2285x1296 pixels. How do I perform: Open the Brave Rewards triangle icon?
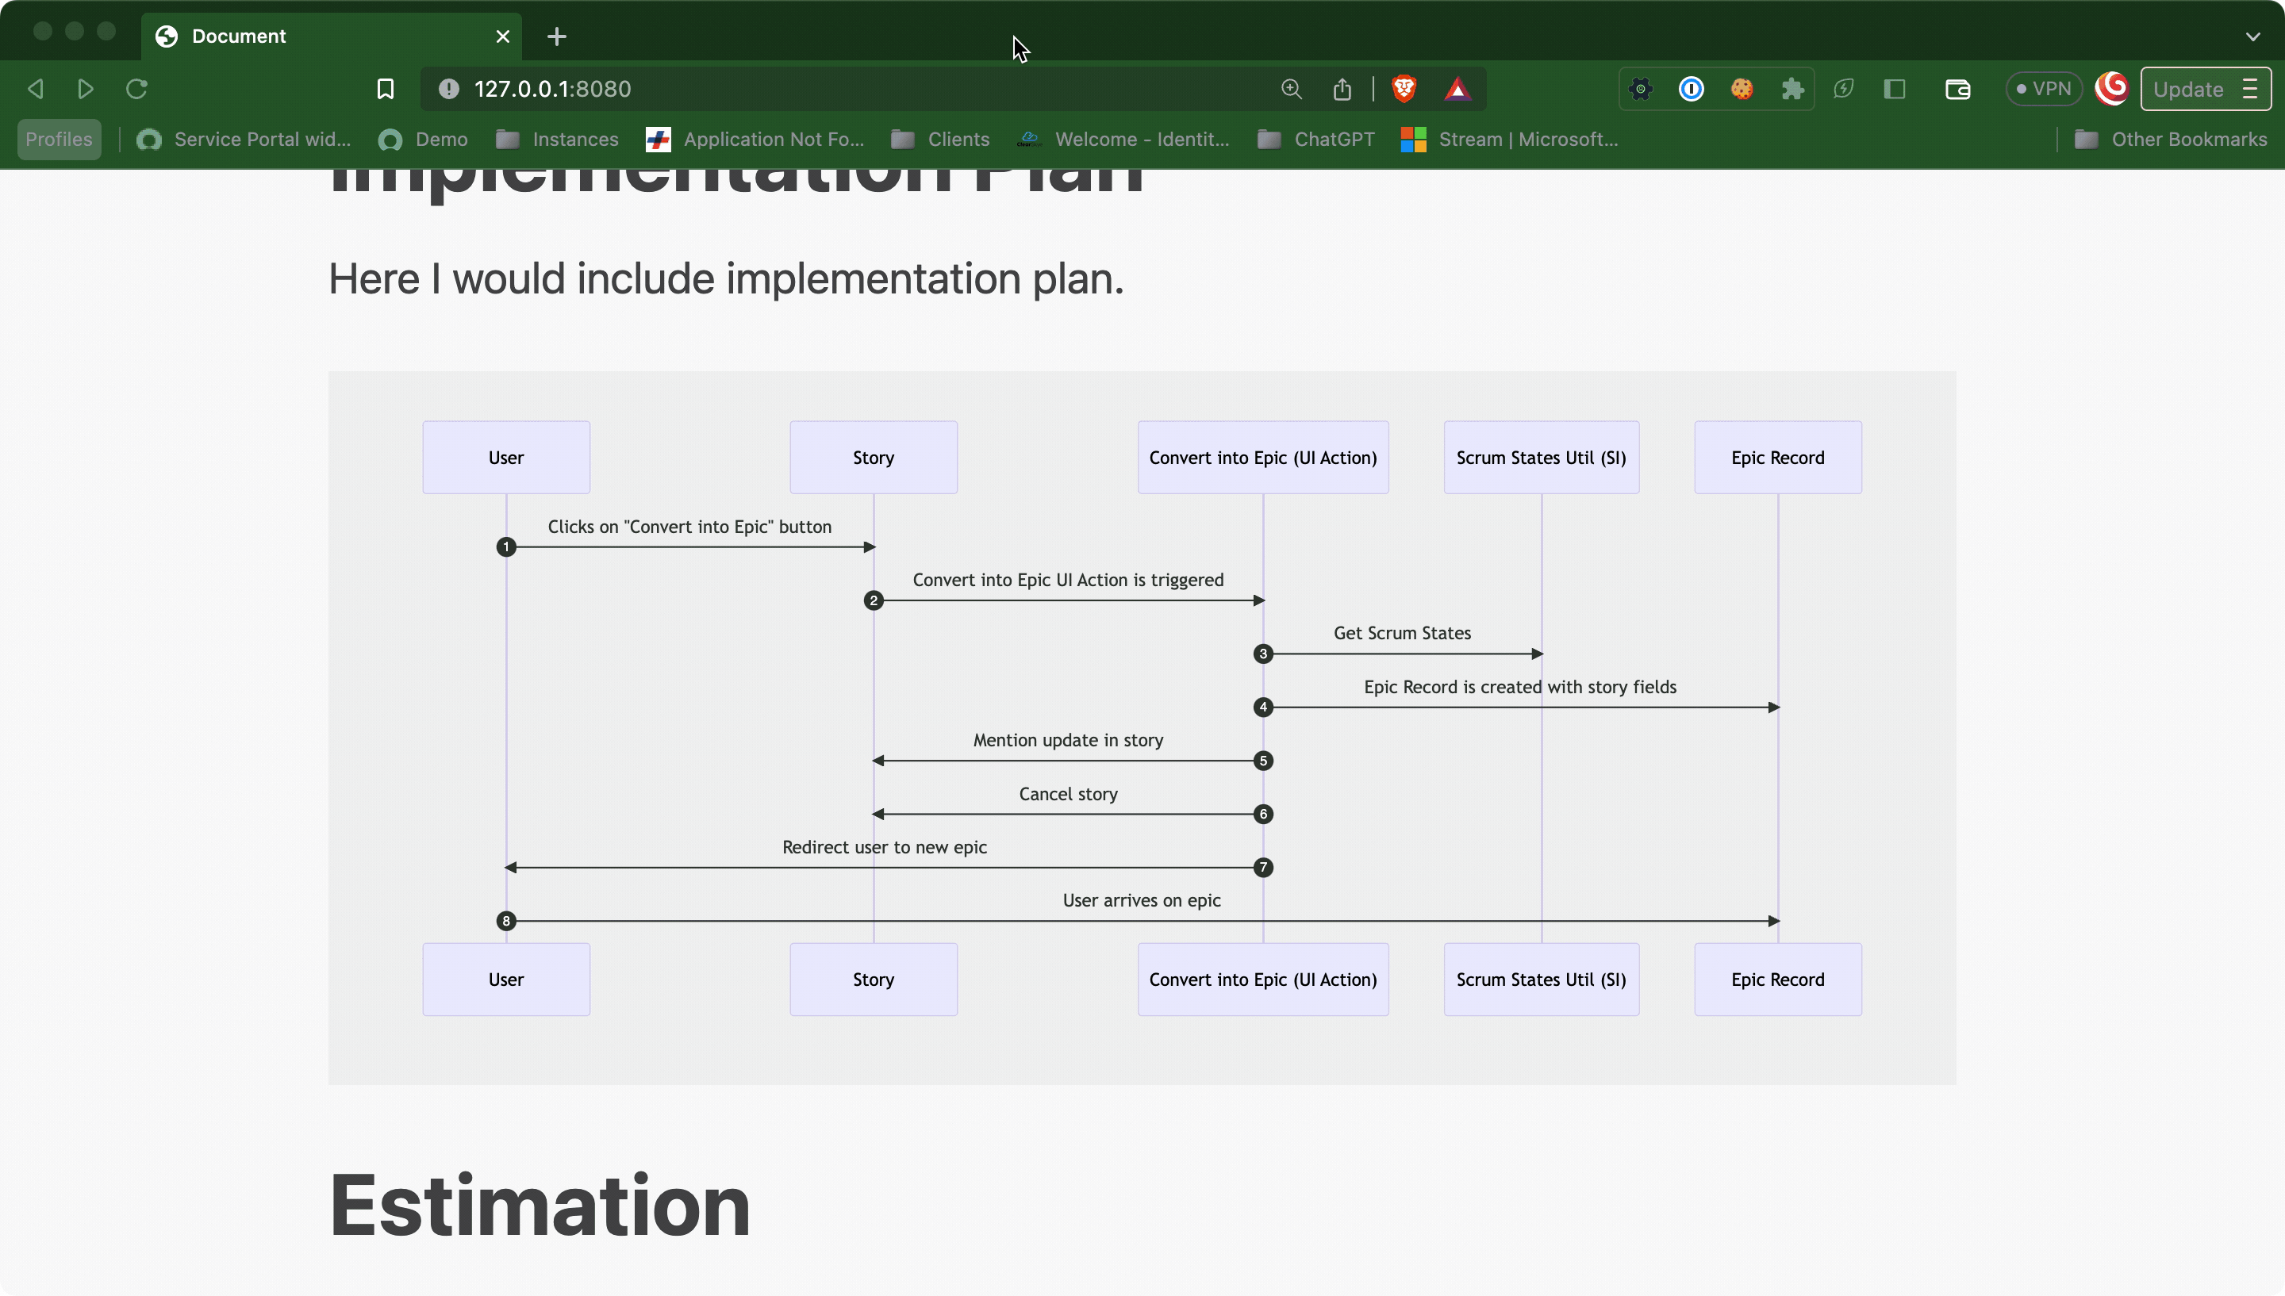click(x=1457, y=89)
